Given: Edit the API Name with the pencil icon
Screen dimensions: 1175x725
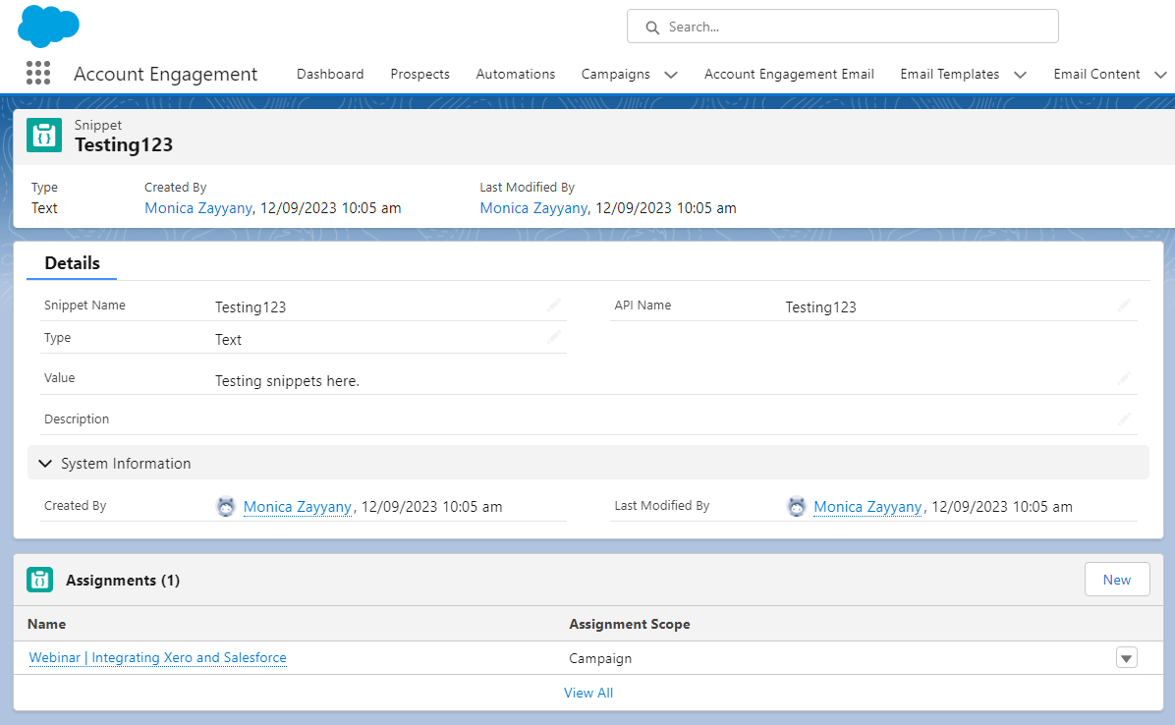Looking at the screenshot, I should 1124,305.
